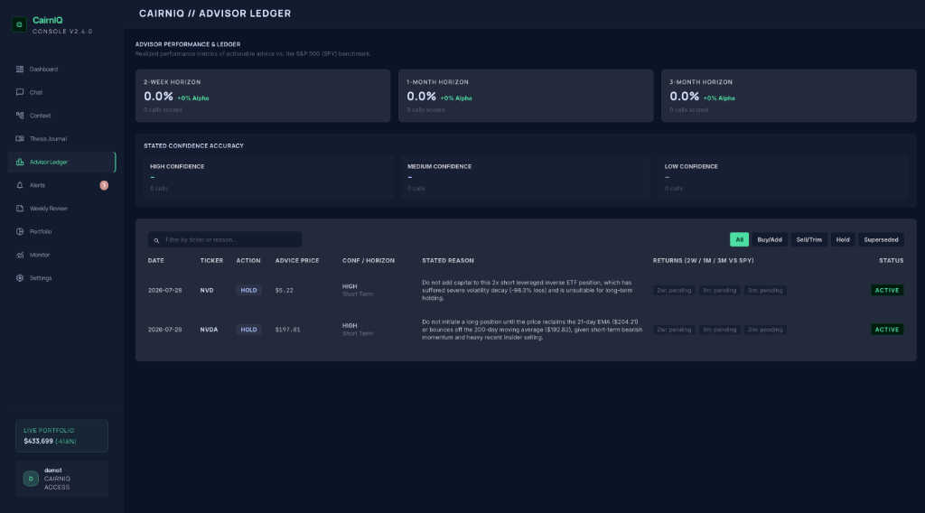Viewport: 925px width, 513px height.
Task: Open Thesis Journal book icon
Action: 20,138
